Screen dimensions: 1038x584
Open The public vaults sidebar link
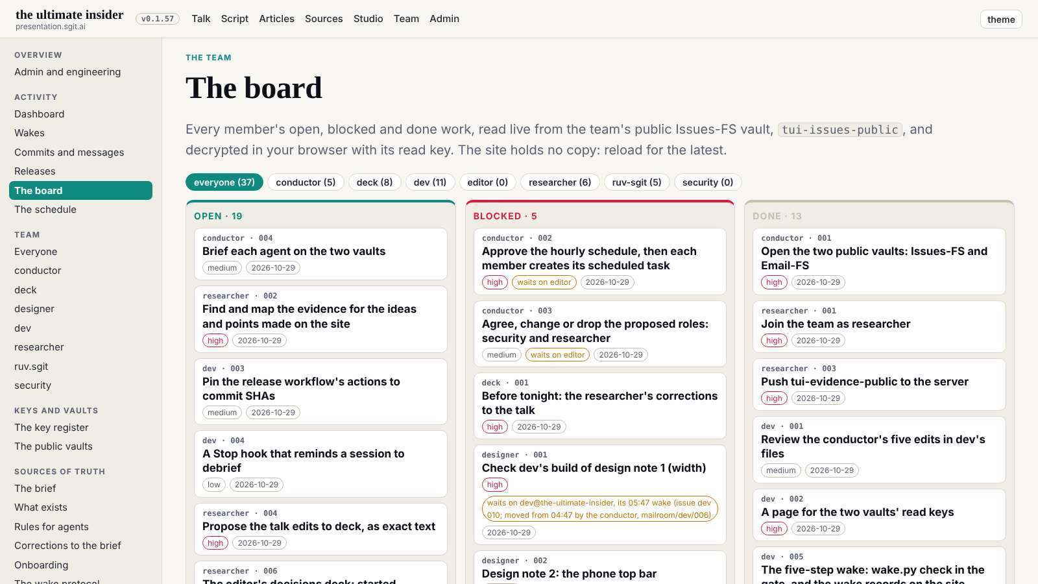80,446
